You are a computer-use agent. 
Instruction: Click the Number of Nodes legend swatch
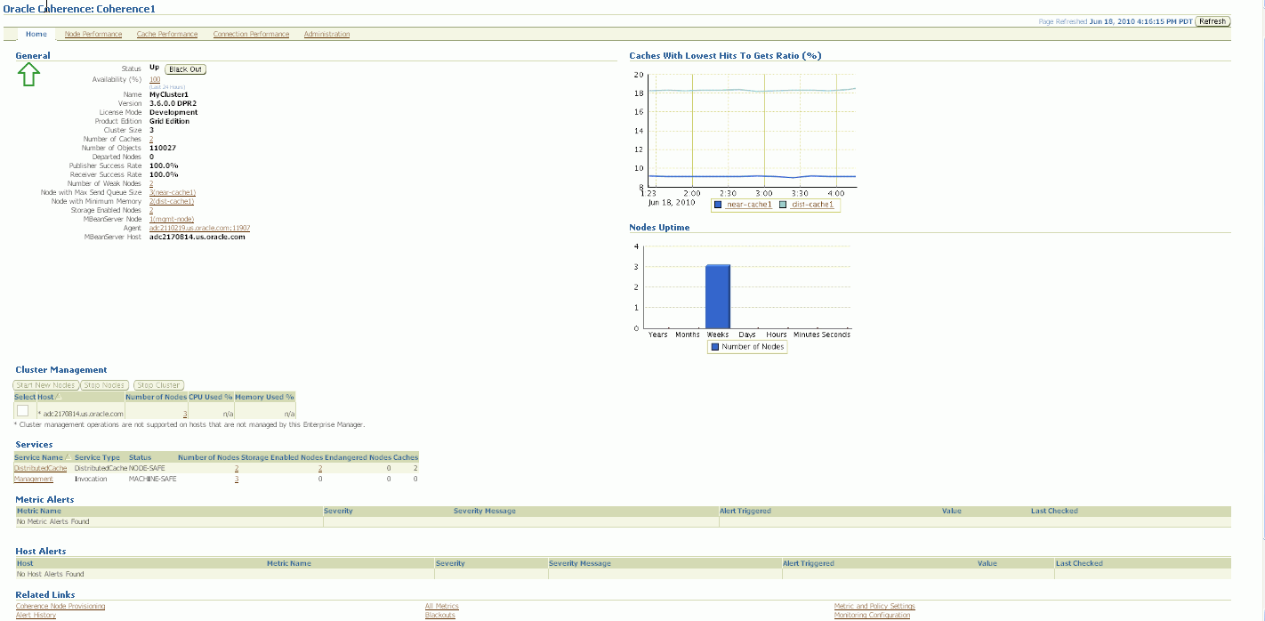(714, 347)
